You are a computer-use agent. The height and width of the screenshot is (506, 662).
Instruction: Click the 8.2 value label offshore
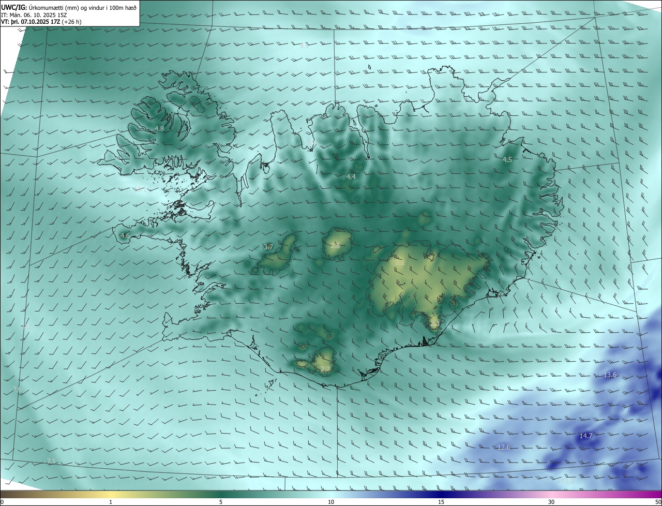coord(27,326)
